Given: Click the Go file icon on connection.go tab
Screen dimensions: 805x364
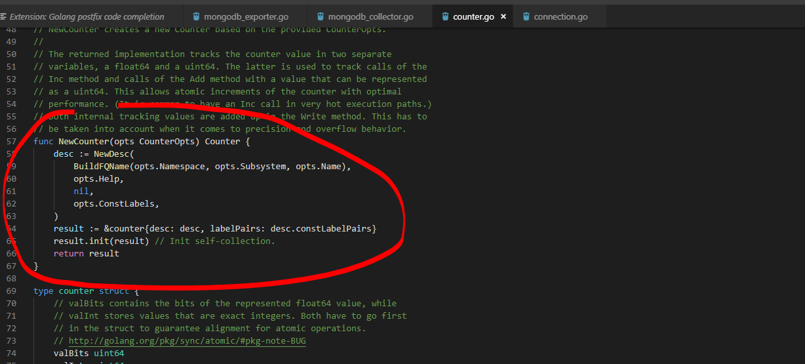Looking at the screenshot, I should tap(526, 16).
